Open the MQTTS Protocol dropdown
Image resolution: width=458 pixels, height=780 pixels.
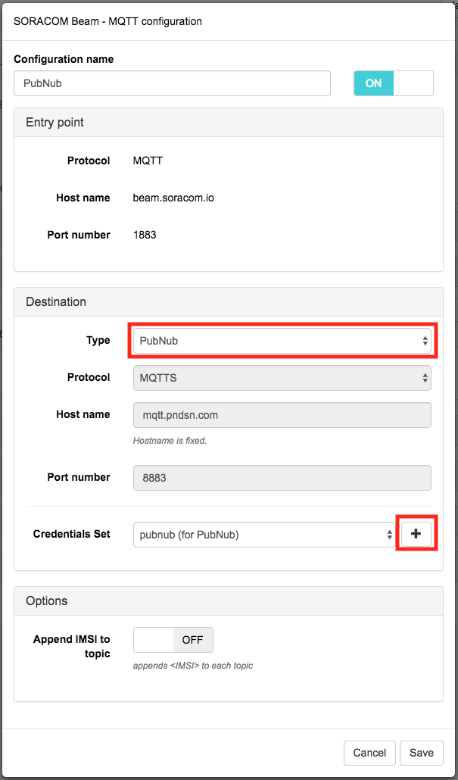click(x=282, y=378)
